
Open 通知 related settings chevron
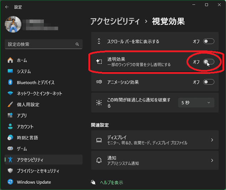(x=212, y=161)
